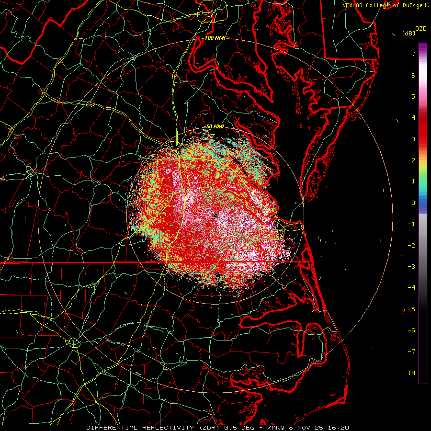The width and height of the screenshot is (431, 431).
Task: Click the 4 dB value on colorbar
Action: pyautogui.click(x=413, y=118)
